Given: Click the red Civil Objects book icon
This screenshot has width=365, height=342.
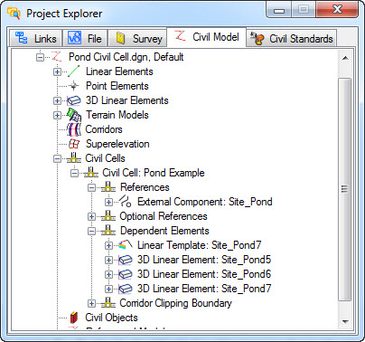Looking at the screenshot, I should (74, 318).
